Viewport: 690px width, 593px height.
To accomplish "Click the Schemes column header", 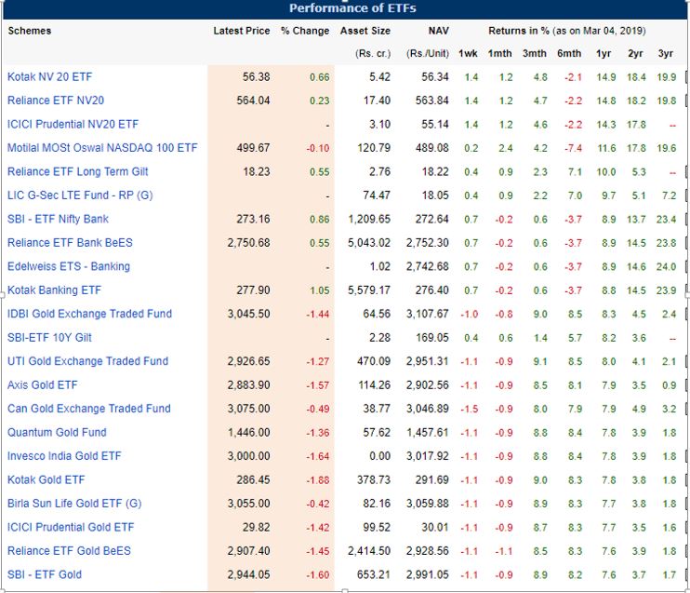I will (30, 31).
